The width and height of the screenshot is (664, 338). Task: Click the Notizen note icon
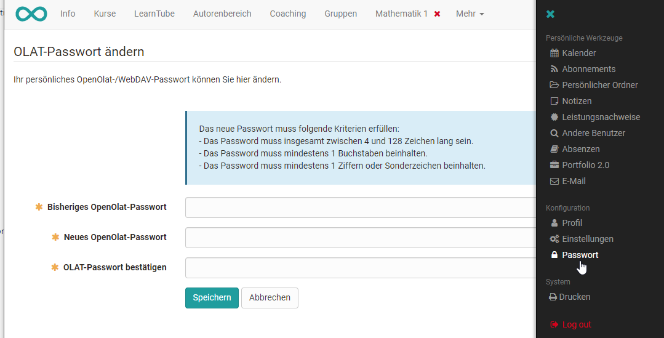coord(554,101)
